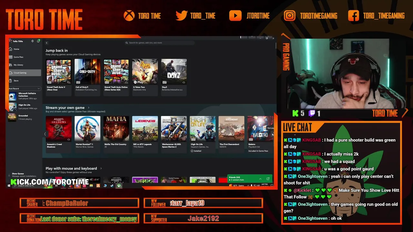The image size is (413, 232).
Task: Expand Stream your own game section chevron
Action: [x=88, y=108]
